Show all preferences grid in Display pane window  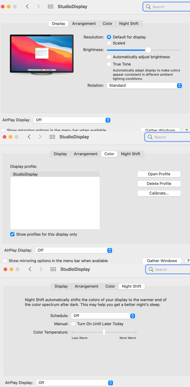(50, 7)
